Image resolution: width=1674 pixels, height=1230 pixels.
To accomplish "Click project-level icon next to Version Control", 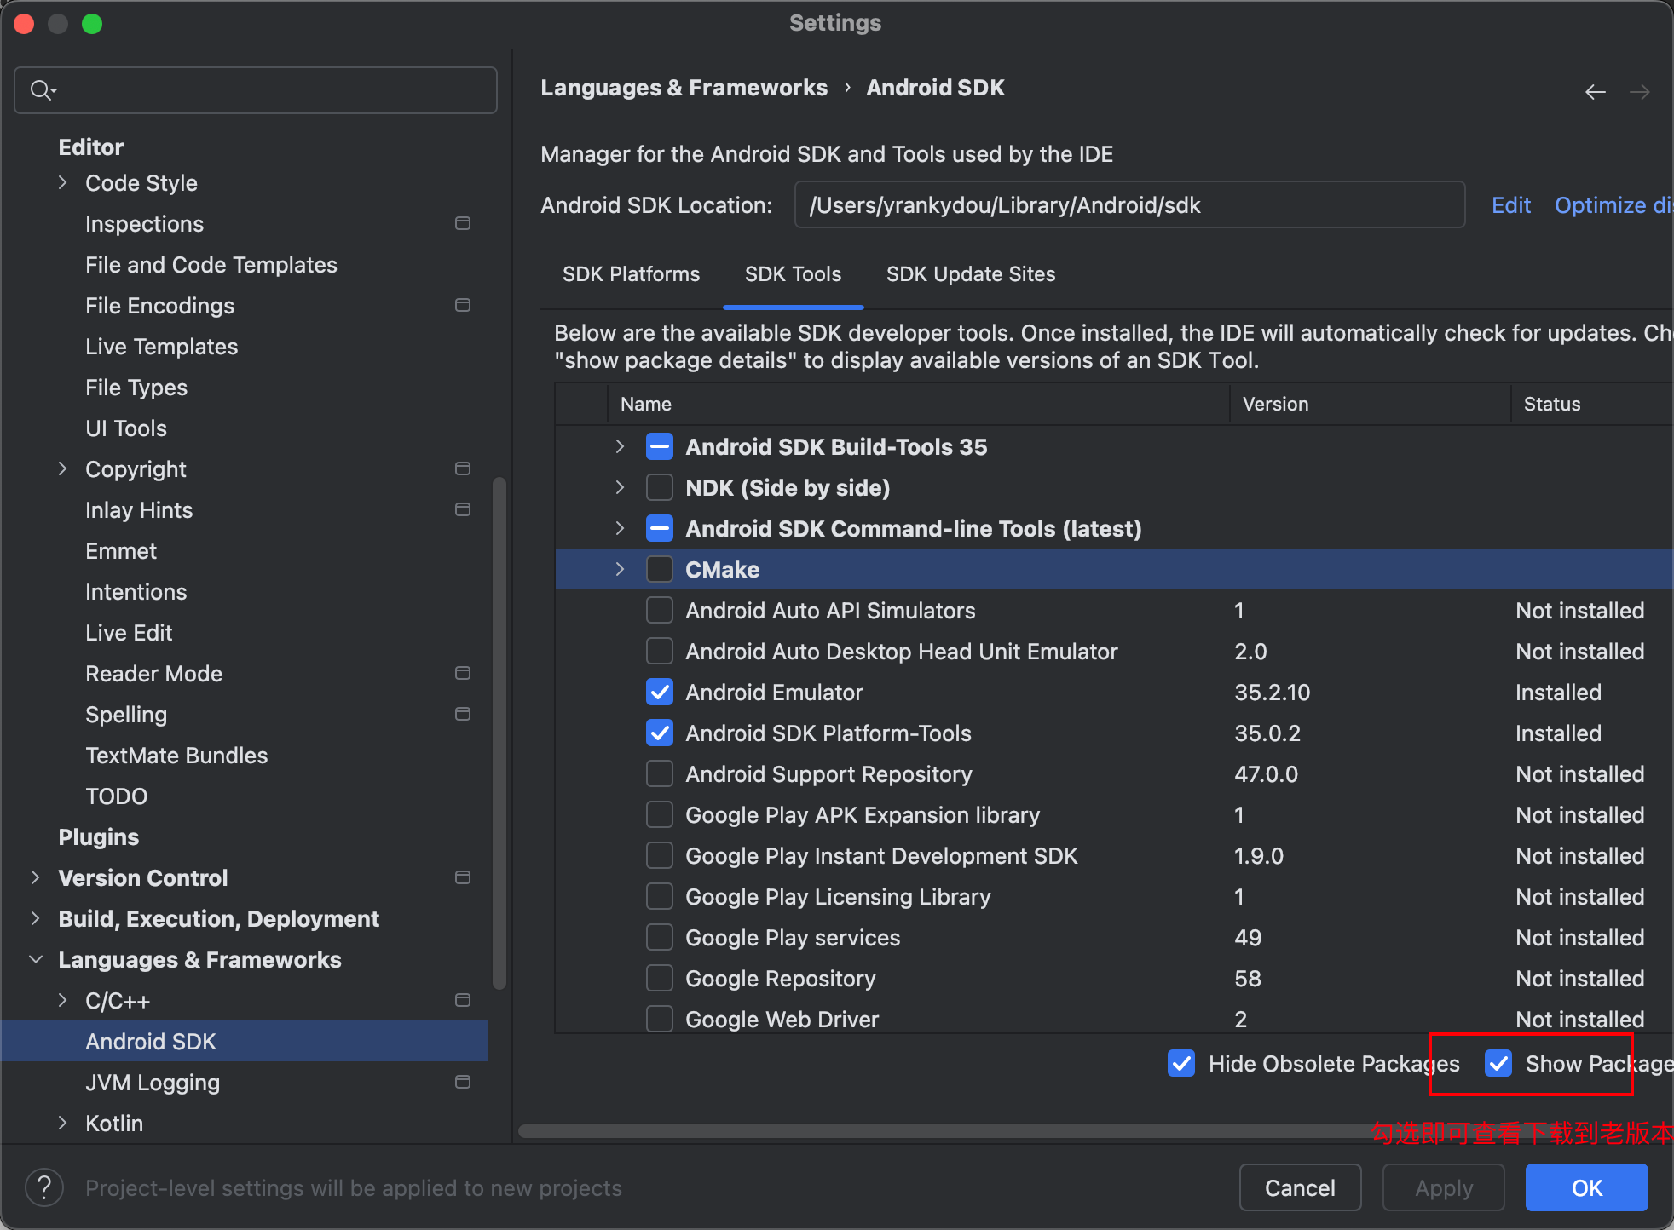I will point(463,877).
